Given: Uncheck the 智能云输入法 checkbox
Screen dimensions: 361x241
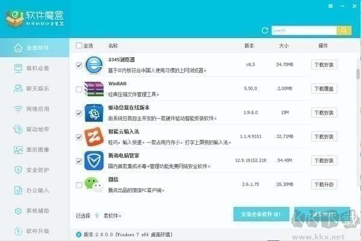Looking at the screenshot, I should pos(79,137).
